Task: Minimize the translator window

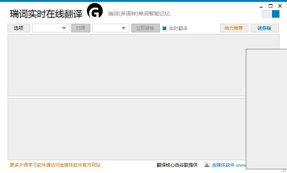Action: [x=261, y=6]
